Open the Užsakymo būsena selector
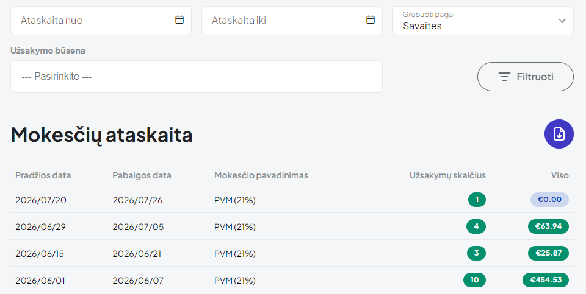 pyautogui.click(x=197, y=76)
